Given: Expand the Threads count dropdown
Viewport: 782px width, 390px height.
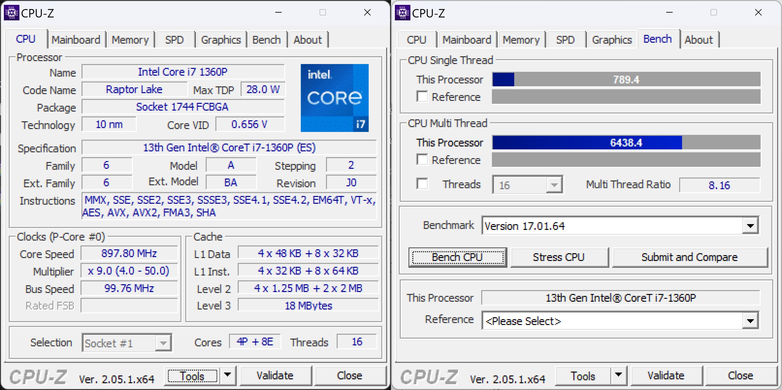Looking at the screenshot, I should coord(554,185).
